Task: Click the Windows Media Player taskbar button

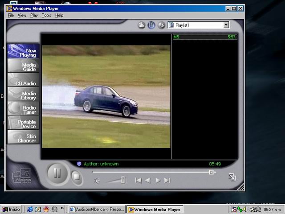Action: 155,210
